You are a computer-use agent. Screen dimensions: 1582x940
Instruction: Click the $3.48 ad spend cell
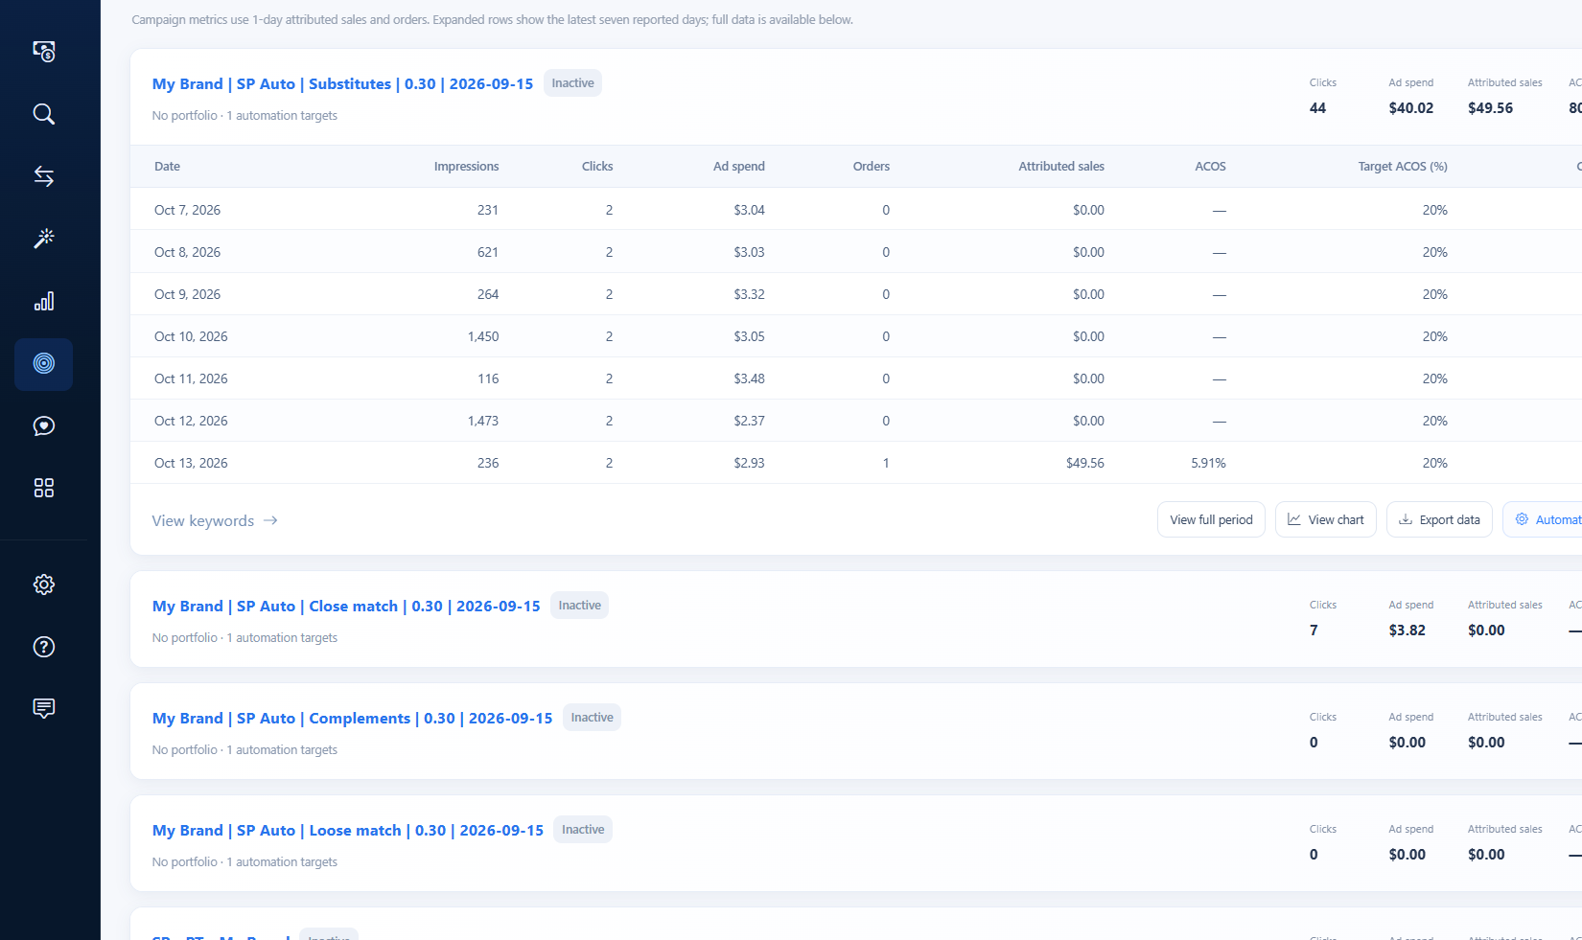point(749,378)
